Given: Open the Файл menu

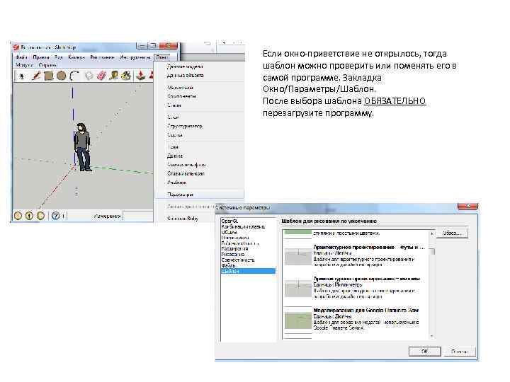Looking at the screenshot, I should coord(21,57).
